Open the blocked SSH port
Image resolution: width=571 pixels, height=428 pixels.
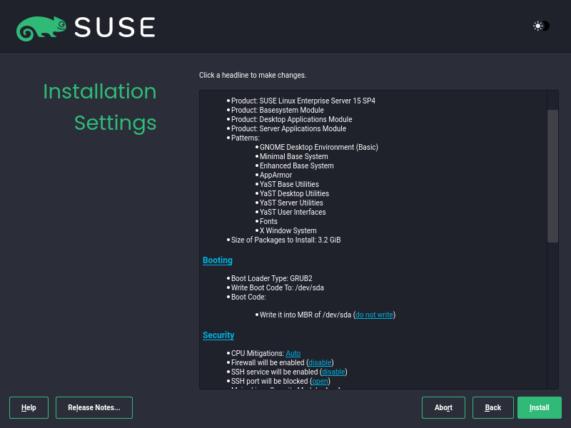point(320,381)
